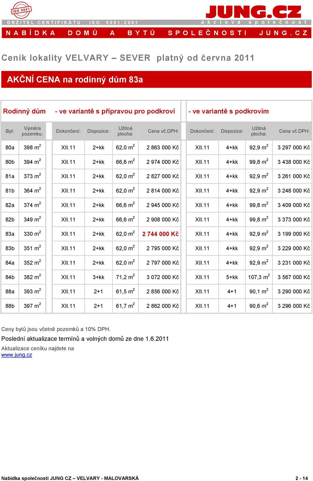Click price 2 945 000 Kč
This screenshot has height=481, width=313.
pyautogui.click(x=163, y=205)
